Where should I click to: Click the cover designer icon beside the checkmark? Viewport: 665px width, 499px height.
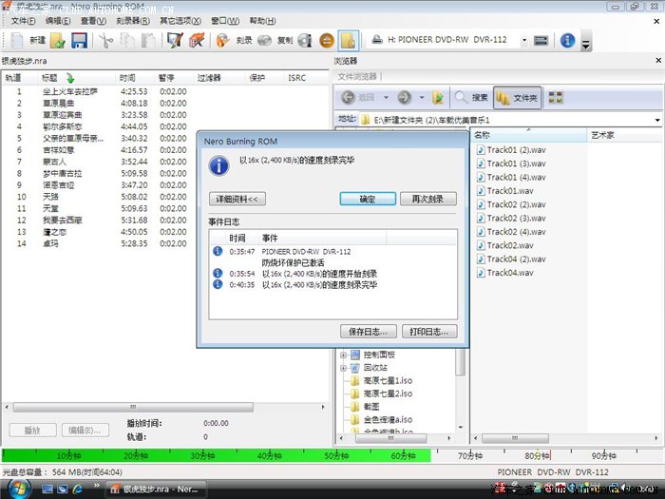197,41
